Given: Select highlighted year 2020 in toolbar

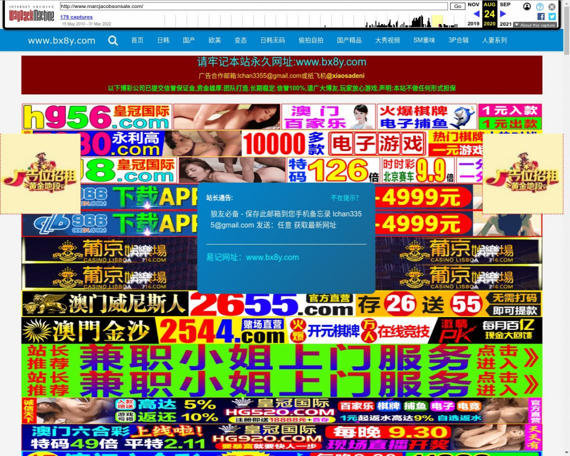Looking at the screenshot, I should [x=489, y=23].
